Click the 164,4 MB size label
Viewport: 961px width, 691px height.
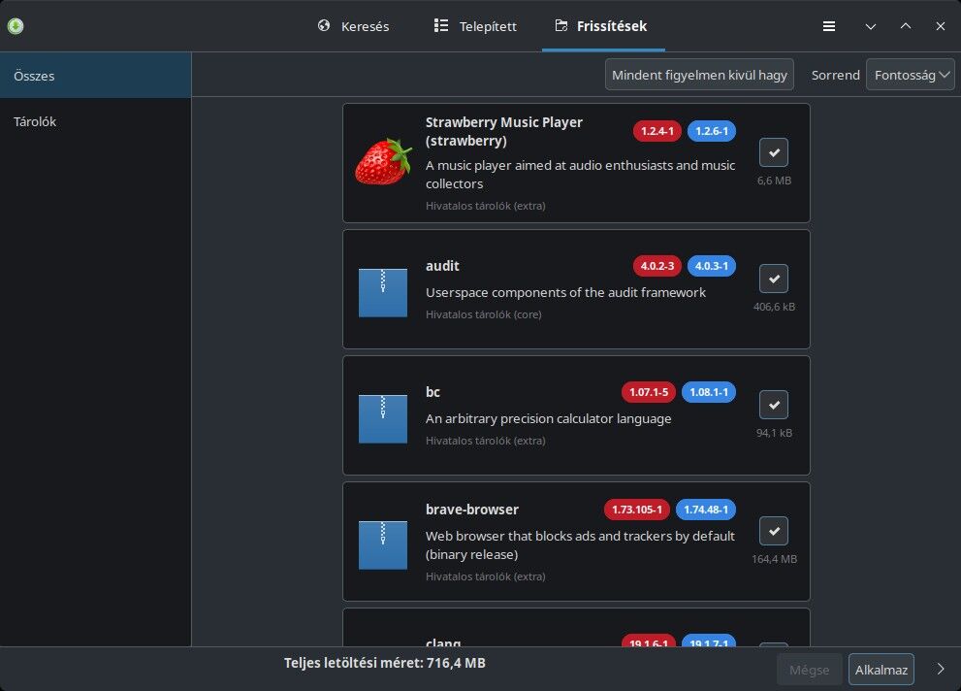click(x=774, y=559)
